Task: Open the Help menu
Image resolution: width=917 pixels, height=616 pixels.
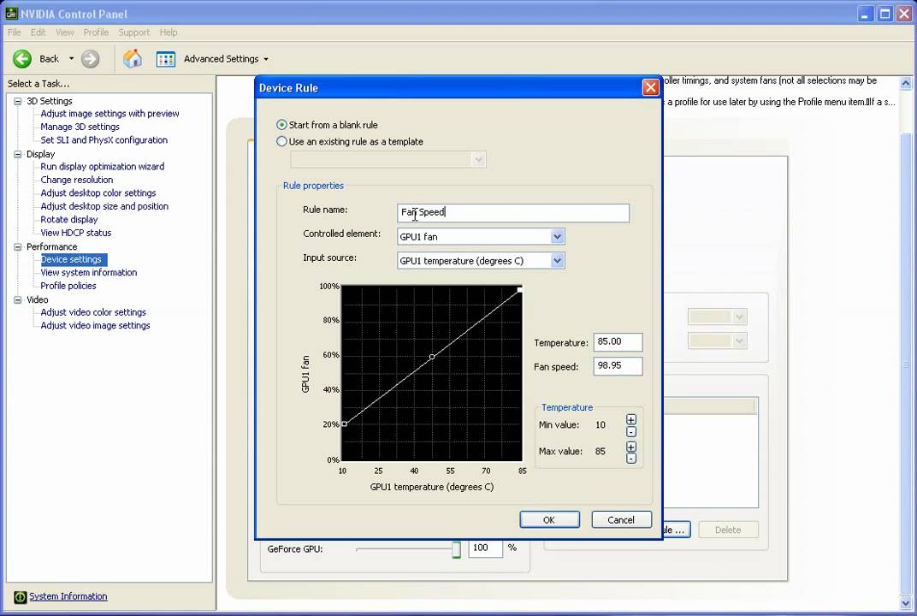Action: (169, 33)
